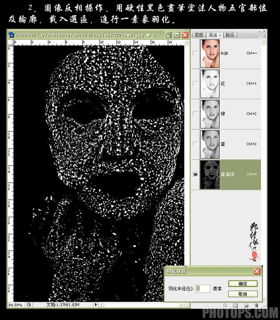The height and width of the screenshot is (320, 280).
Task: Cancel feather with 取消 button
Action: [243, 294]
